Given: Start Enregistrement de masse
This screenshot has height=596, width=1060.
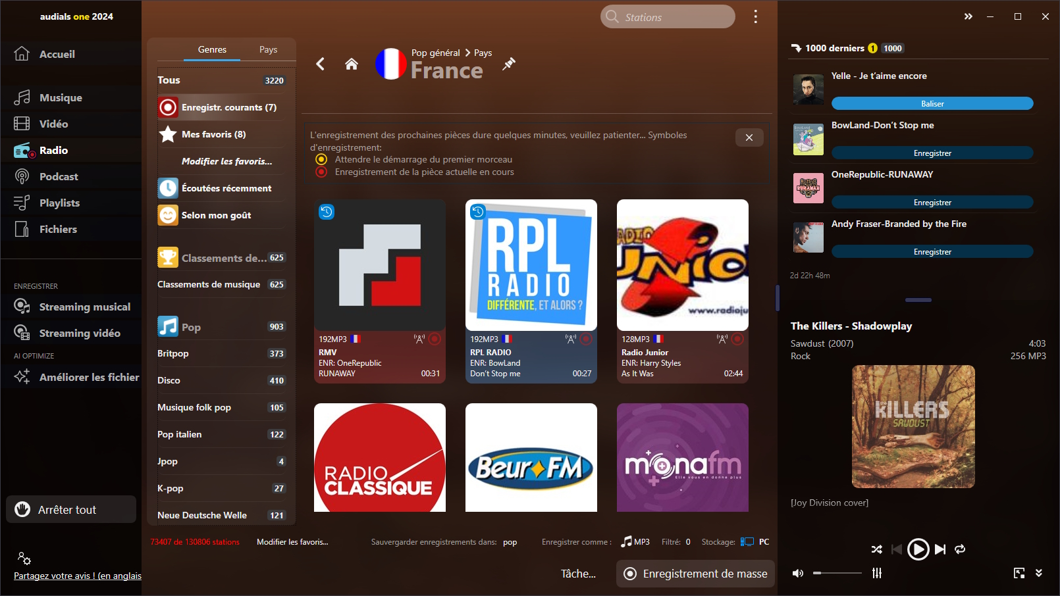Looking at the screenshot, I should pos(695,574).
